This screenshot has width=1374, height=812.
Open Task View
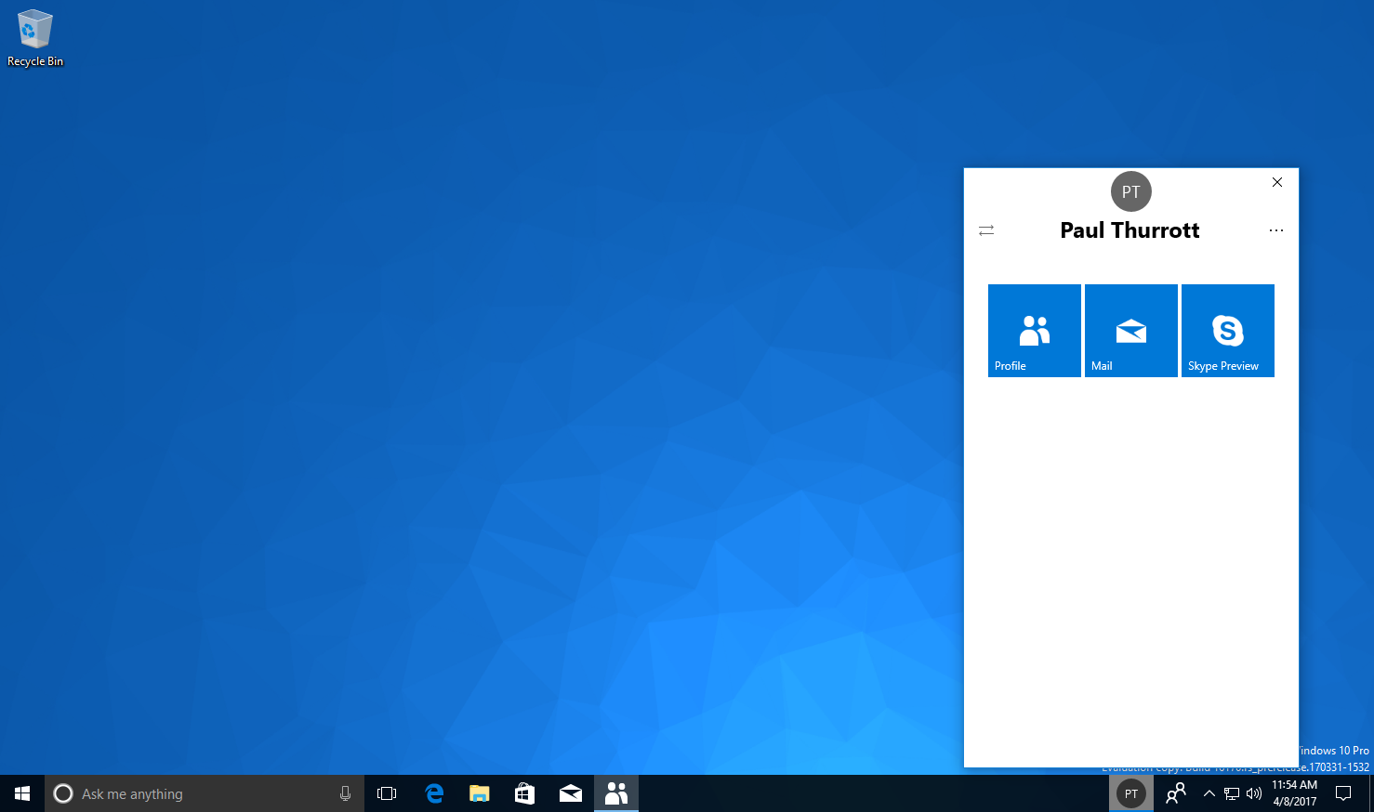point(387,793)
